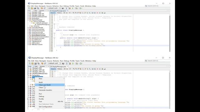Viewport: 200px width, 112px height.
Task: Expand EvacuationModel project node in upper window
Action: pyautogui.click(x=28, y=28)
